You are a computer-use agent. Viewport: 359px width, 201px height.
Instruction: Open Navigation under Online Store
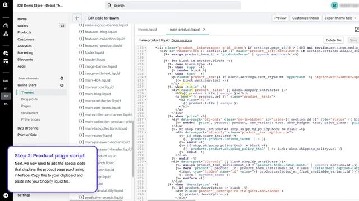(29, 113)
